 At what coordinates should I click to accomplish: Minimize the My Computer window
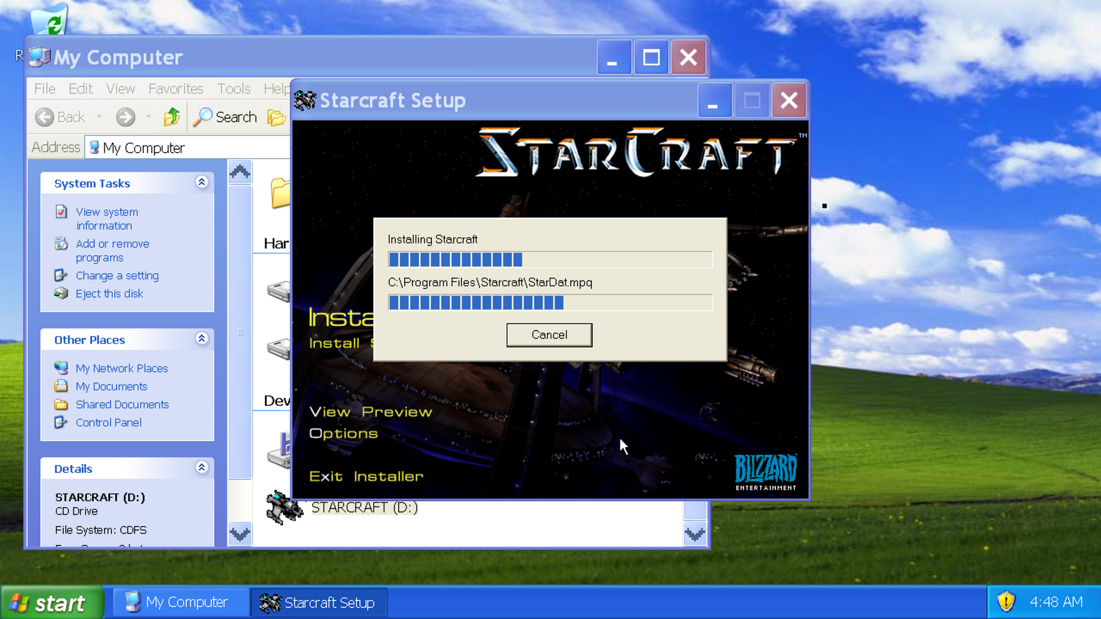[x=613, y=57]
